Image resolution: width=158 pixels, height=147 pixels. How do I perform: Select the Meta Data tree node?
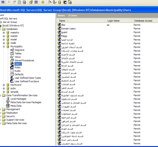click(x=16, y=106)
